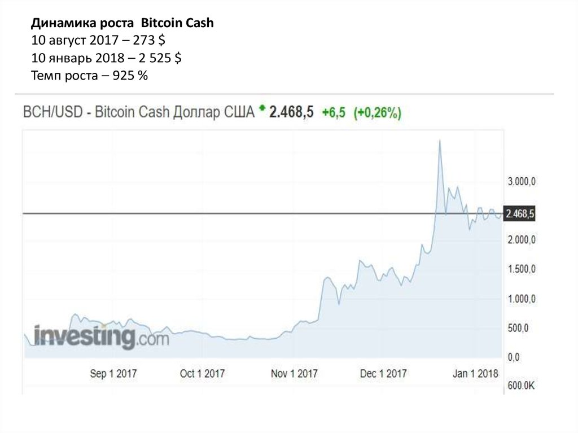
Task: Click the Oct 1 2017 date label
Action: [x=202, y=374]
